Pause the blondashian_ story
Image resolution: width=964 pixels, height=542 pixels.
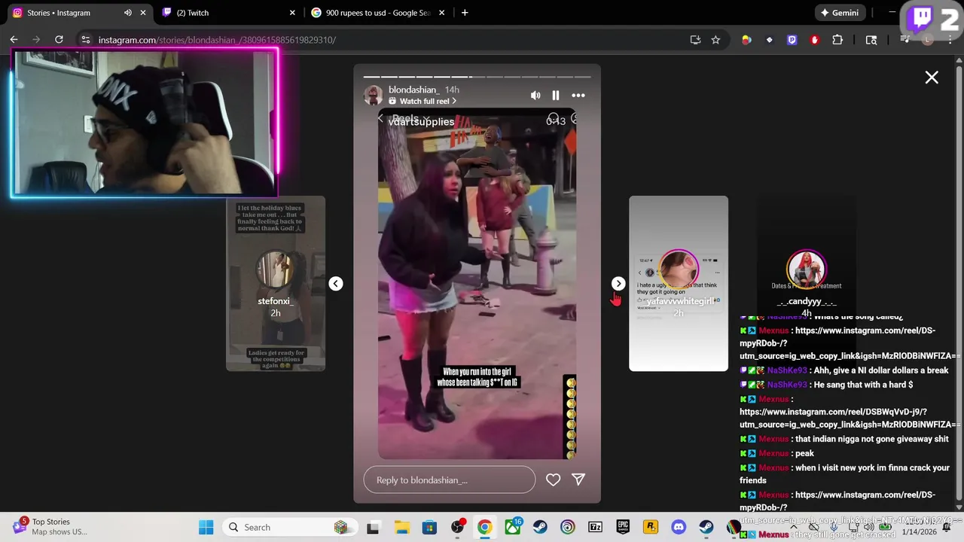(x=556, y=96)
